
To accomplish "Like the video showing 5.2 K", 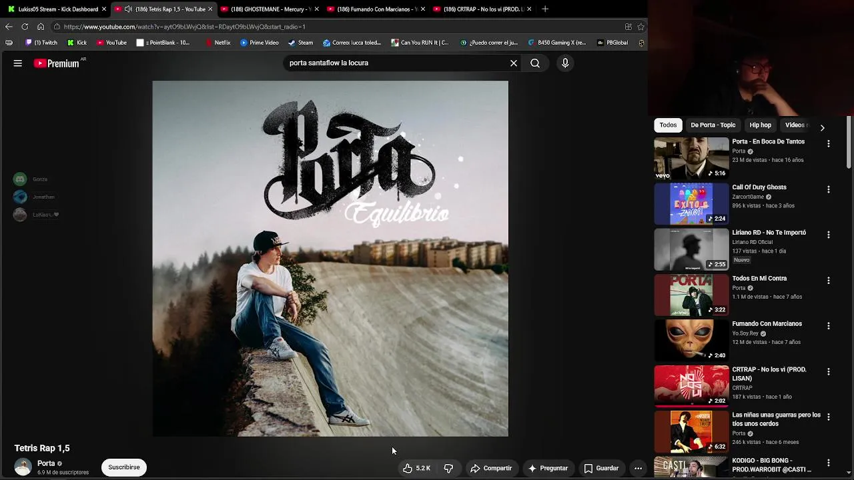I will pyautogui.click(x=416, y=468).
